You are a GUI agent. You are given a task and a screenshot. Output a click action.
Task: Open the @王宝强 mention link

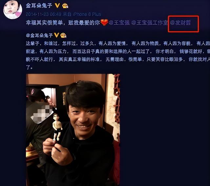click(119, 23)
